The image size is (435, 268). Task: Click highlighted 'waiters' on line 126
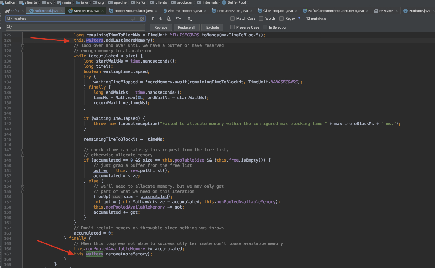tap(95, 40)
